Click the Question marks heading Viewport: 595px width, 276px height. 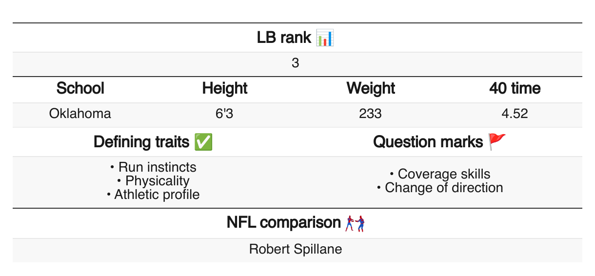click(428, 142)
